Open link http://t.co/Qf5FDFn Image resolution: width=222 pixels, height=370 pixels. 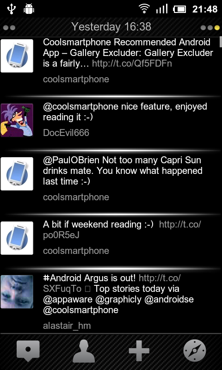tap(132, 63)
